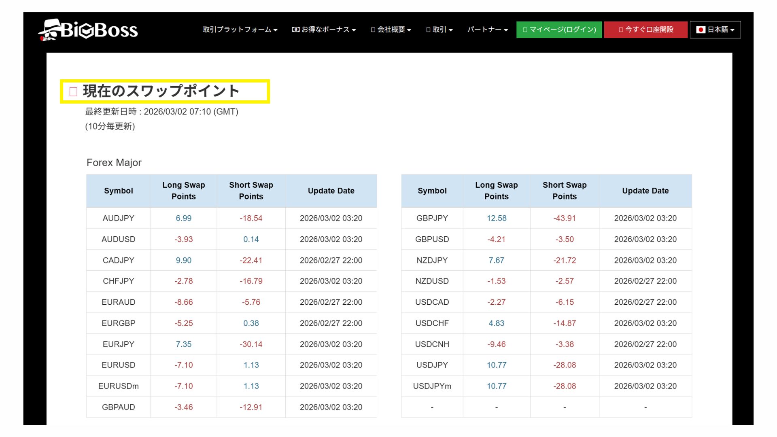Viewport: 777px width, 437px height.
Task: Select the お得なボーナス menu item
Action: [324, 29]
